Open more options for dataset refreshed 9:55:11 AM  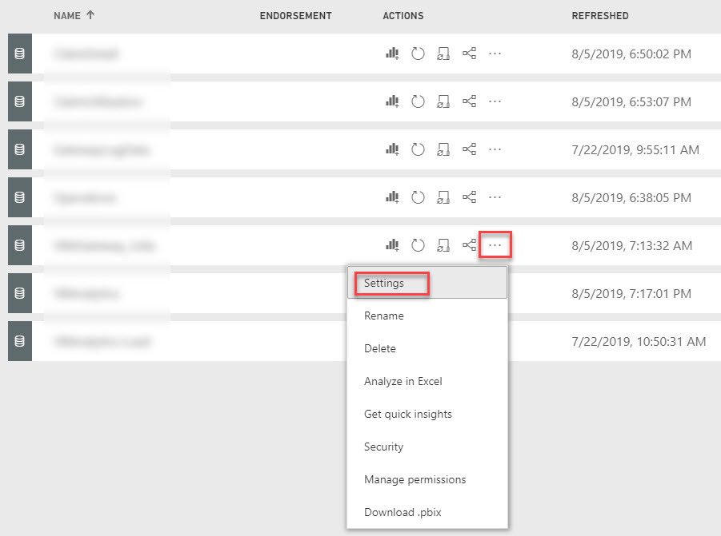[495, 149]
